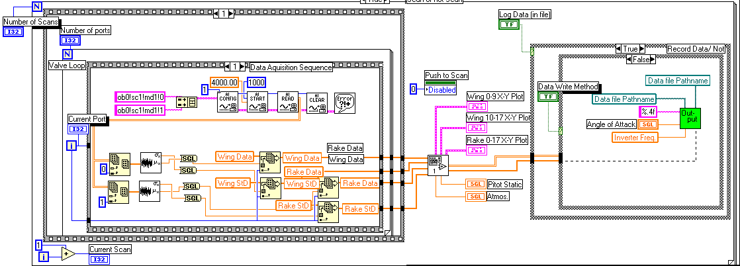
Task: Select the upper Data file Pathname local variable
Action: (678, 81)
